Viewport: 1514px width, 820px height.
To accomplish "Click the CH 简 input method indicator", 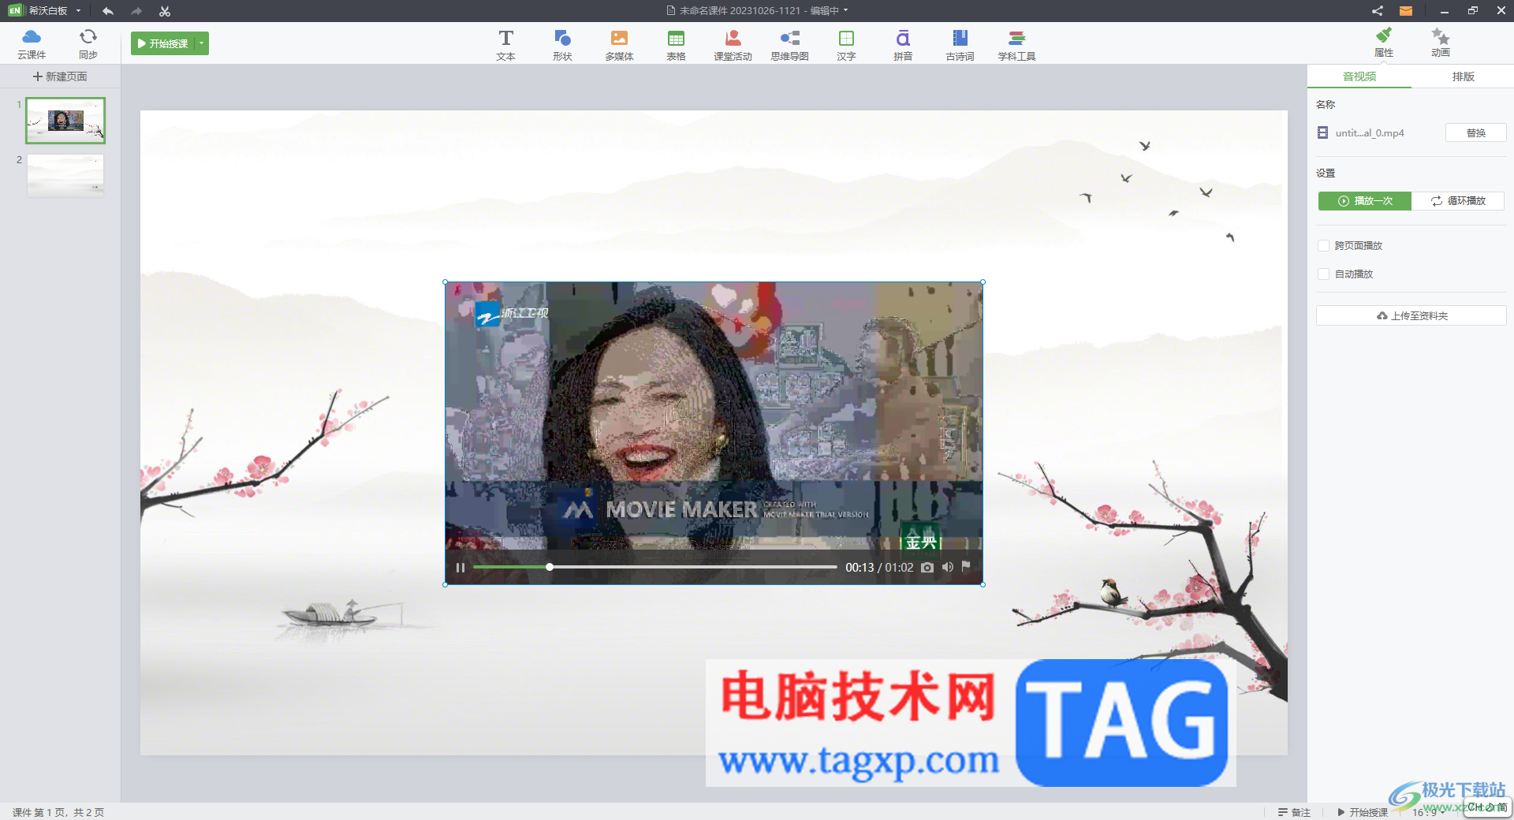I will coord(1487,807).
